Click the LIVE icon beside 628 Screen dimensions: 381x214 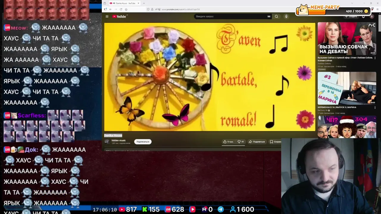168,210
